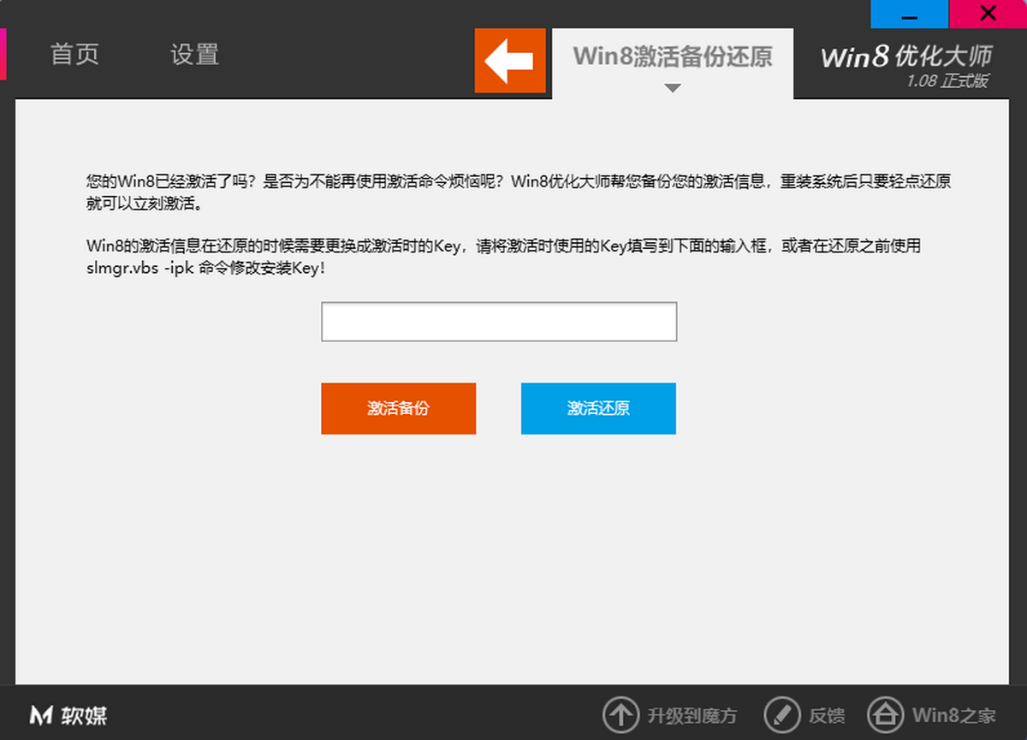Click the home icon beside Win8之家
Viewport: 1027px width, 740px height.
tap(887, 715)
